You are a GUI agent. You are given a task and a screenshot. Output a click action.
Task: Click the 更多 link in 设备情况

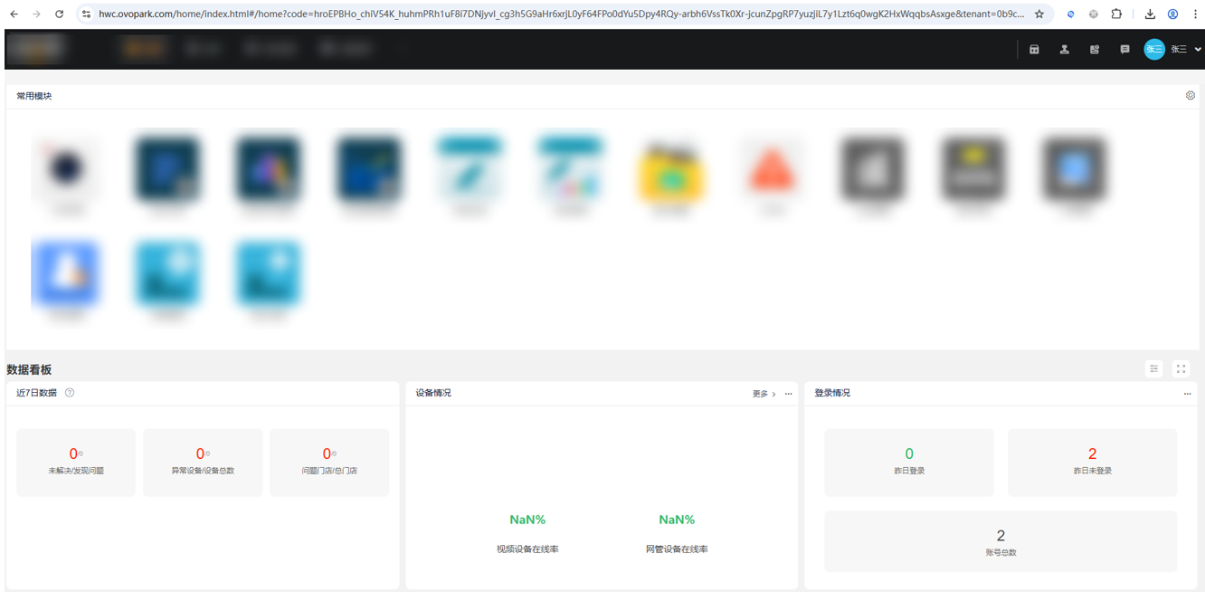[764, 394]
